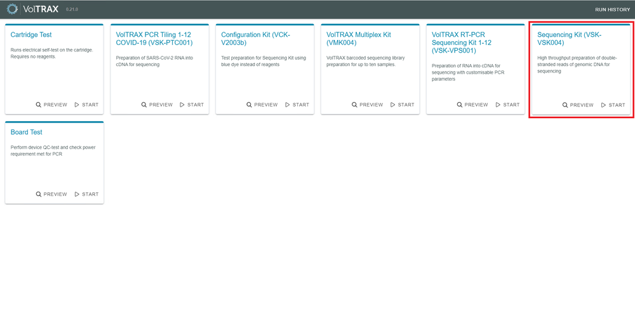Start the RT-PCR Sequencing Kit

click(508, 105)
